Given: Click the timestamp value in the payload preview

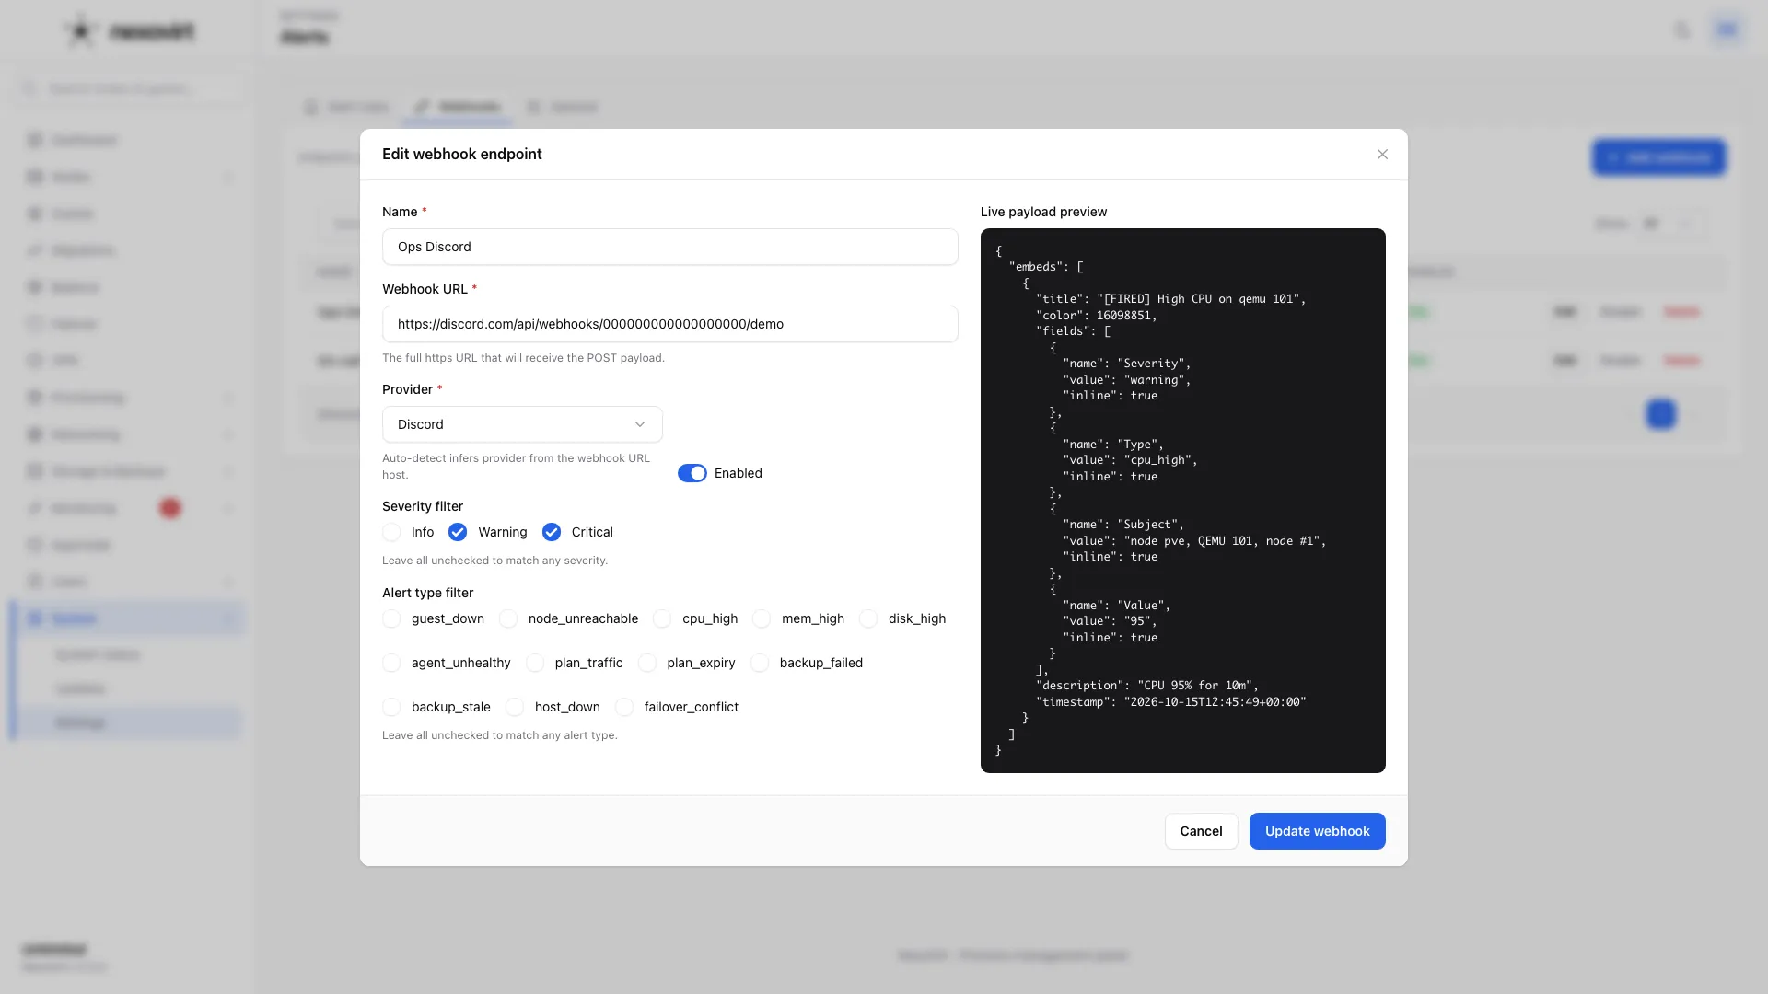Looking at the screenshot, I should click(x=1215, y=702).
